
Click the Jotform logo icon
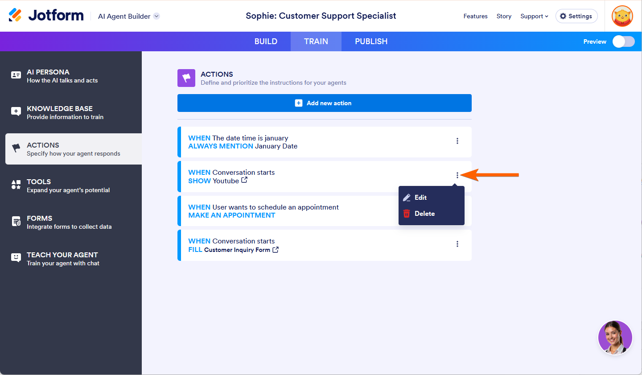coord(15,15)
